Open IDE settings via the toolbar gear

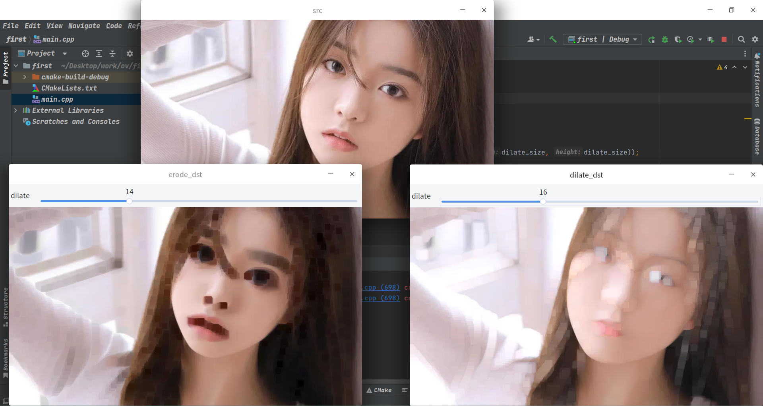tap(755, 39)
